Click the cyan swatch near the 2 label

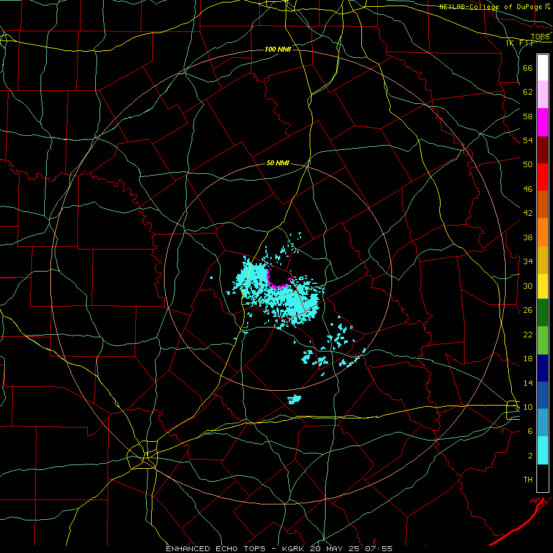[543, 450]
